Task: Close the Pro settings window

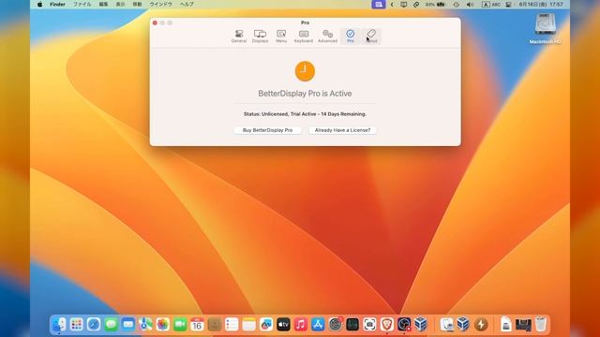Action: pos(155,22)
